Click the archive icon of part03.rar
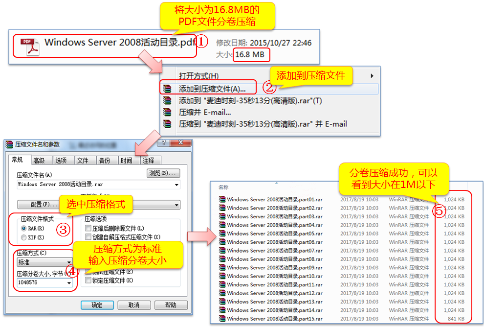The height and width of the screenshot is (327, 484). pos(222,216)
